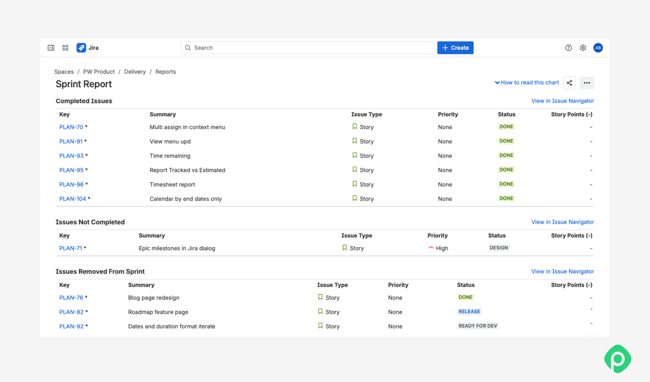
Task: Click the Story icon in PLAN-104 row
Action: coord(355,198)
